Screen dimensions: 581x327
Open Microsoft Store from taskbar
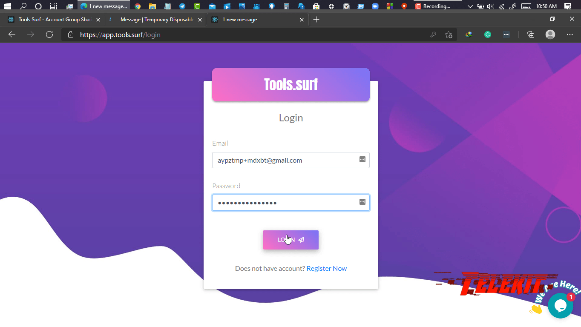pyautogui.click(x=316, y=6)
